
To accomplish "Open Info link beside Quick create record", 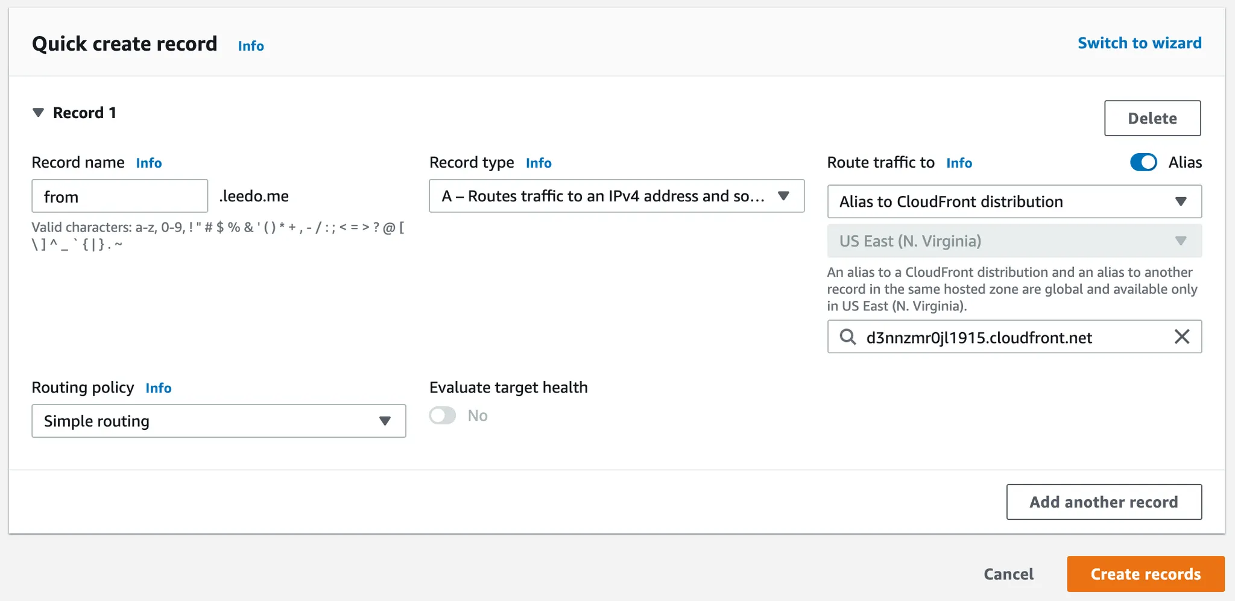I will point(251,46).
